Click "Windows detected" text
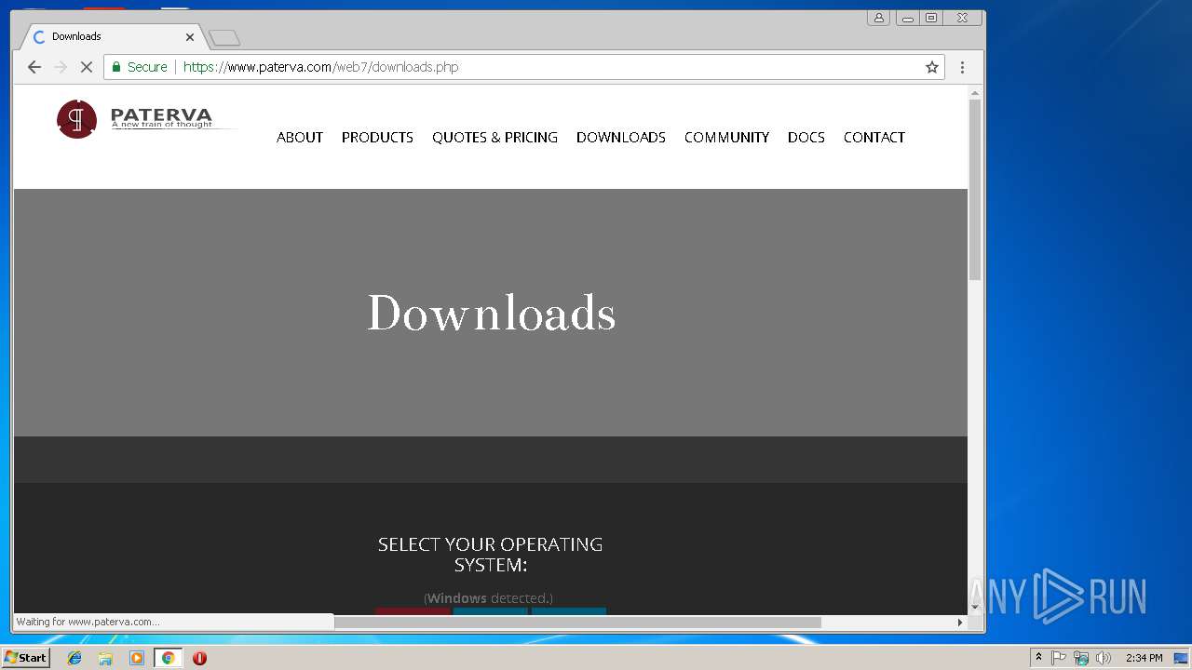 488,598
